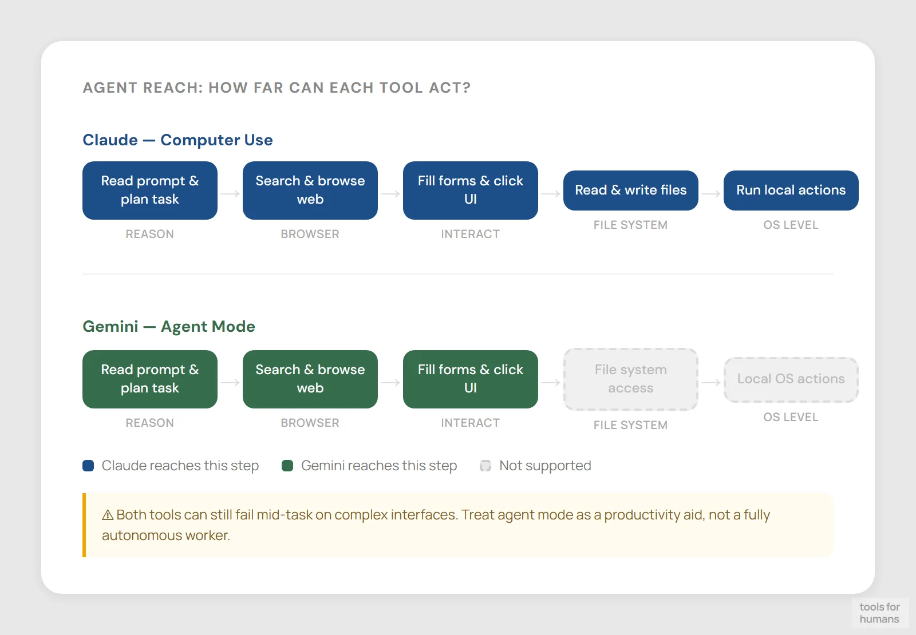Click the yellow accent bar on the warning note
Screen dimensions: 916x635
point(85,525)
